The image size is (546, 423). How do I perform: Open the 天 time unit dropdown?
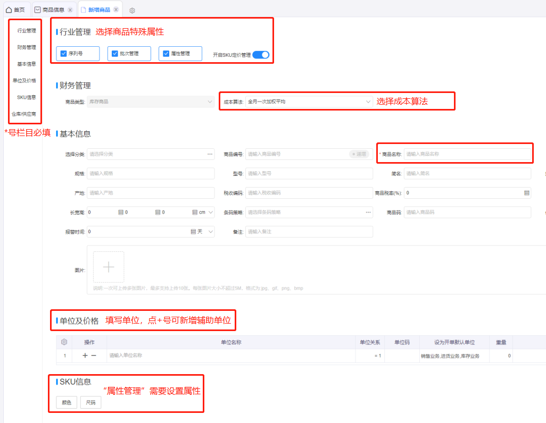(205, 232)
